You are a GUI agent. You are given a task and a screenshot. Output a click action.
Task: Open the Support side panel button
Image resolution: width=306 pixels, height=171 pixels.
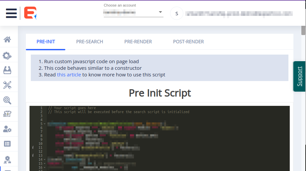[x=299, y=76]
